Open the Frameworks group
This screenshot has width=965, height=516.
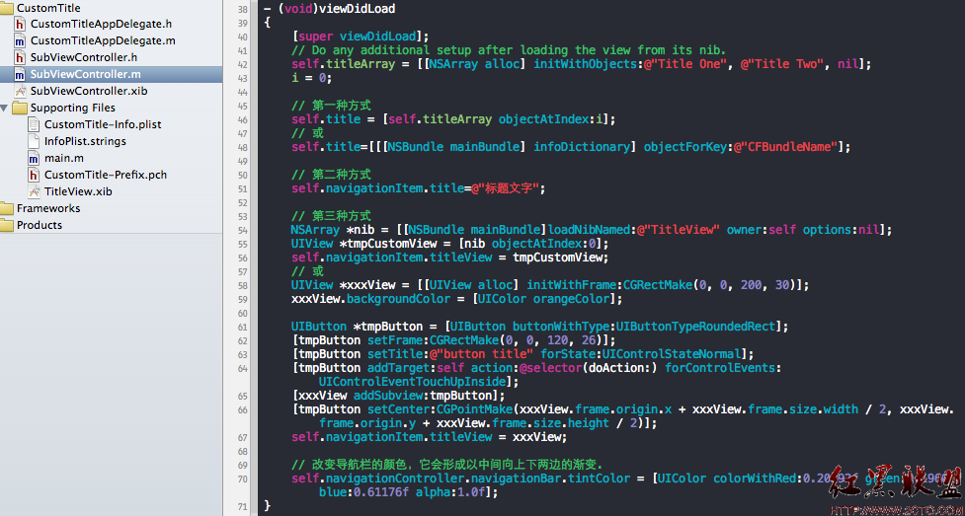[48, 208]
